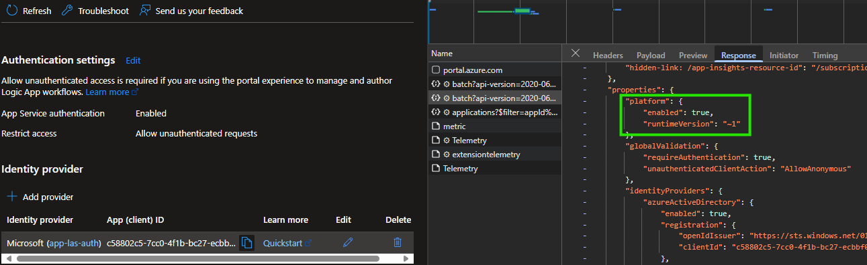
Task: Click the Send us your feedback label
Action: click(199, 11)
